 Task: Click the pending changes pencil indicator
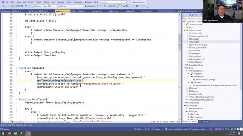[x=147, y=129]
